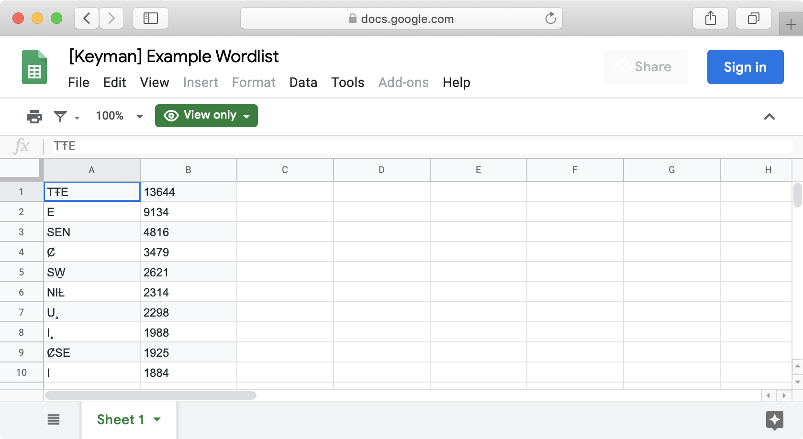The image size is (803, 439).
Task: Click cell with value 2314
Action: coord(189,292)
